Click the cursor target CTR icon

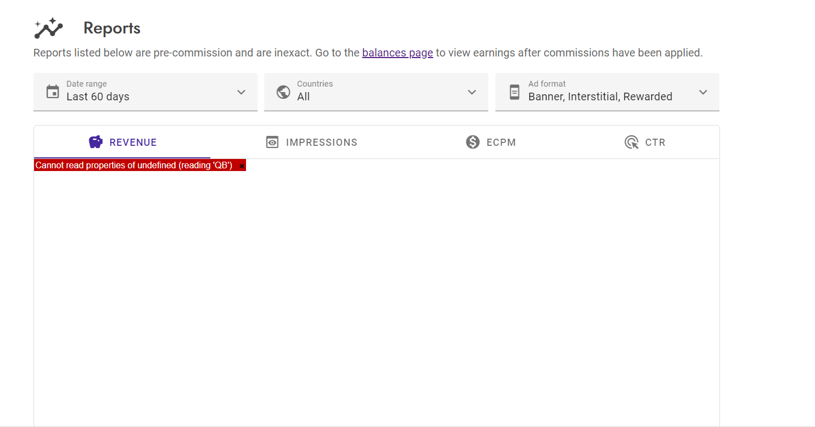[632, 143]
